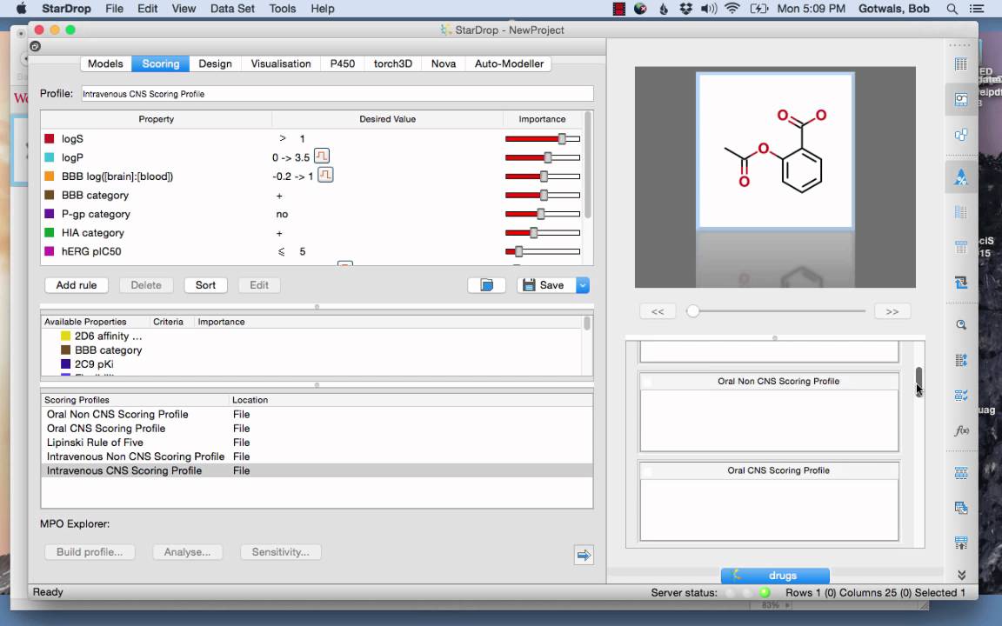This screenshot has width=1002, height=626.
Task: Click the Spotlight search menu bar icon
Action: point(952,9)
